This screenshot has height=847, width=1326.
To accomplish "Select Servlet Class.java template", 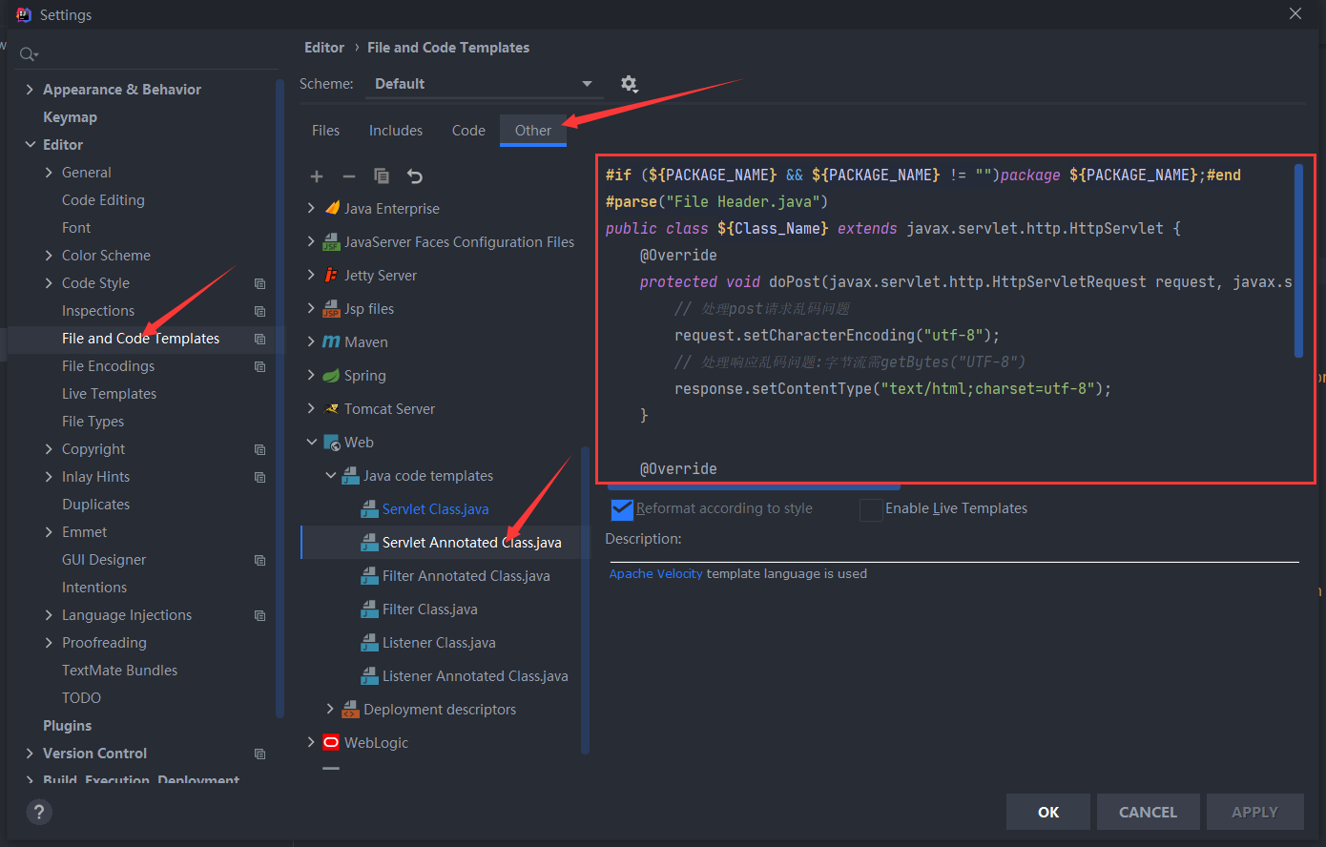I will (435, 509).
